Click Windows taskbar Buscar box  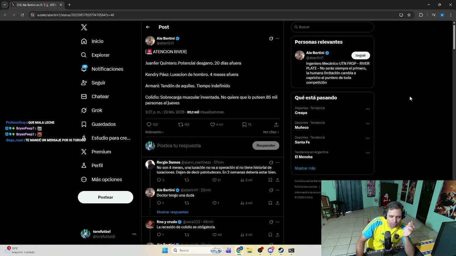[x=196, y=250]
